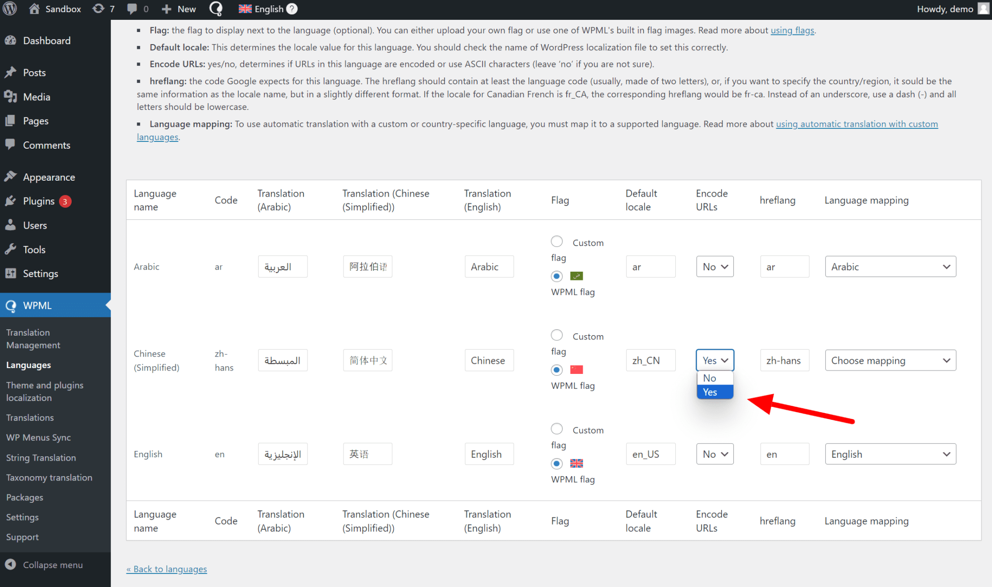This screenshot has width=992, height=587.
Task: Open the Choose mapping dropdown for Chinese
Action: pyautogui.click(x=890, y=360)
